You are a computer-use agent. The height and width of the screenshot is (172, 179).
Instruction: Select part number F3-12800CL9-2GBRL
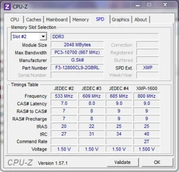pyautogui.click(x=77, y=68)
